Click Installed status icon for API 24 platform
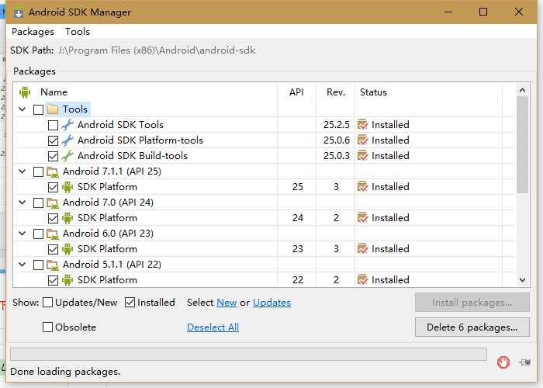 click(x=362, y=218)
